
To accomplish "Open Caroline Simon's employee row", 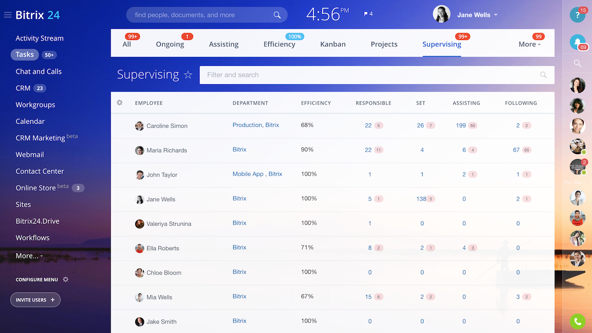I will click(x=167, y=126).
